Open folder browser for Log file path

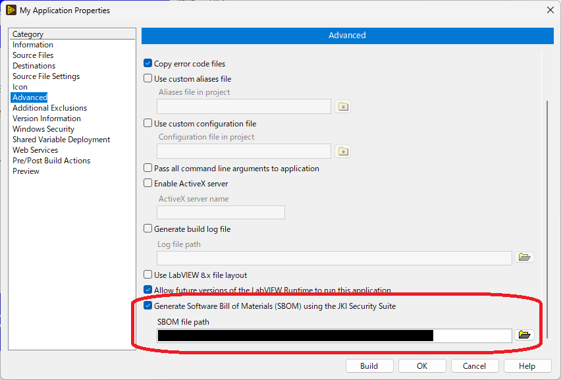click(x=524, y=258)
